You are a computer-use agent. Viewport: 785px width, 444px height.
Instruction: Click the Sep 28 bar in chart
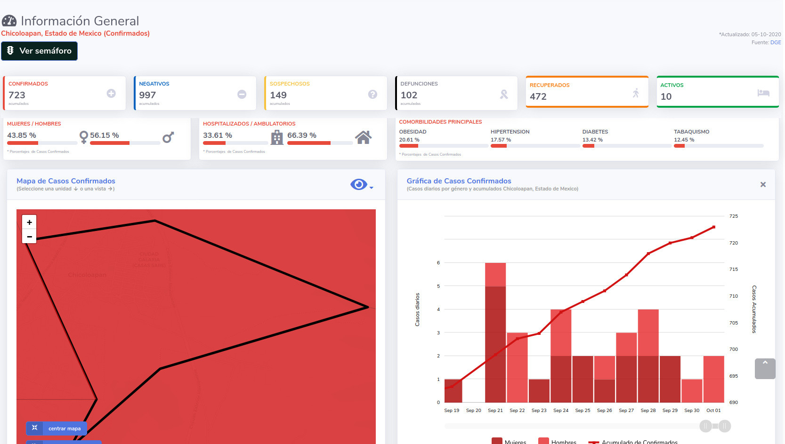click(x=648, y=356)
